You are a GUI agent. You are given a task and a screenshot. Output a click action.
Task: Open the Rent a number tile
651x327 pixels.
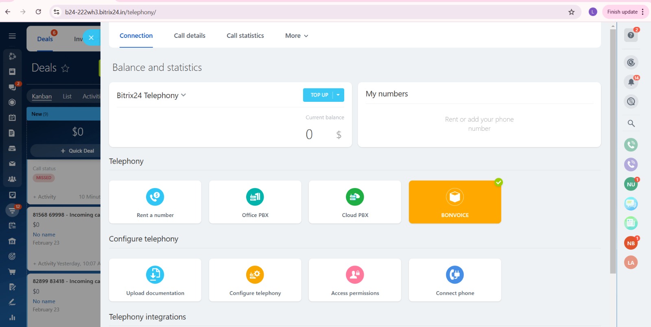tap(155, 202)
